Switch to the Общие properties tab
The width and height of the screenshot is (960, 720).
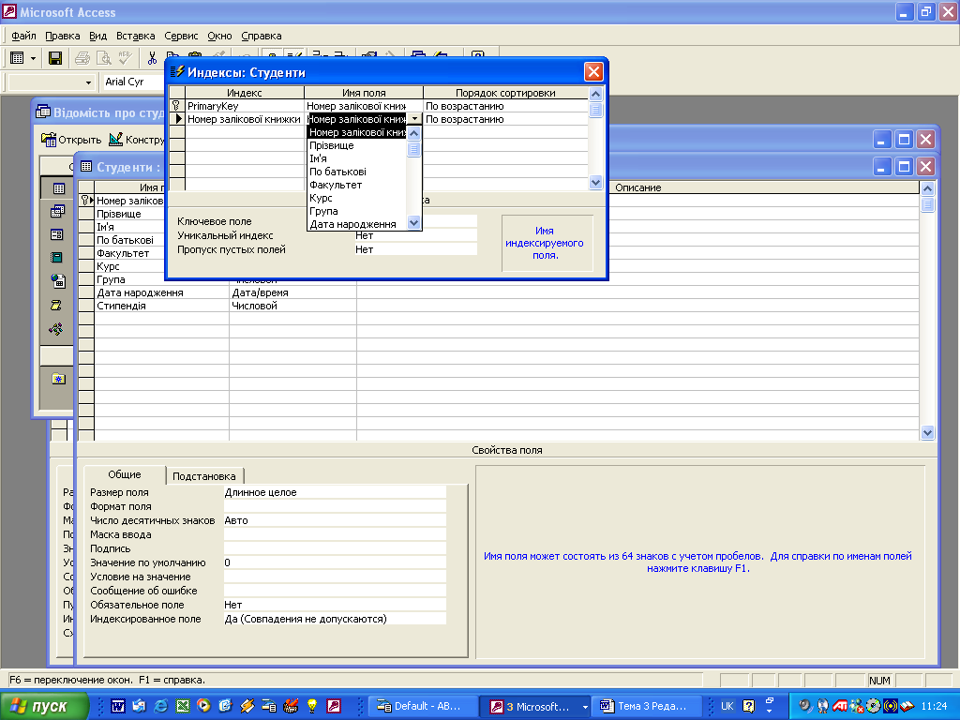pyautogui.click(x=125, y=474)
